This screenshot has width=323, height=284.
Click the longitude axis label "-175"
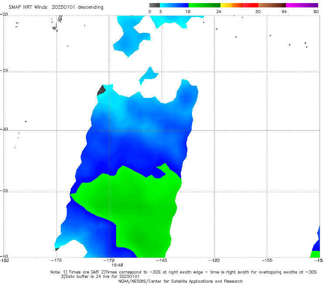[x=56, y=260]
